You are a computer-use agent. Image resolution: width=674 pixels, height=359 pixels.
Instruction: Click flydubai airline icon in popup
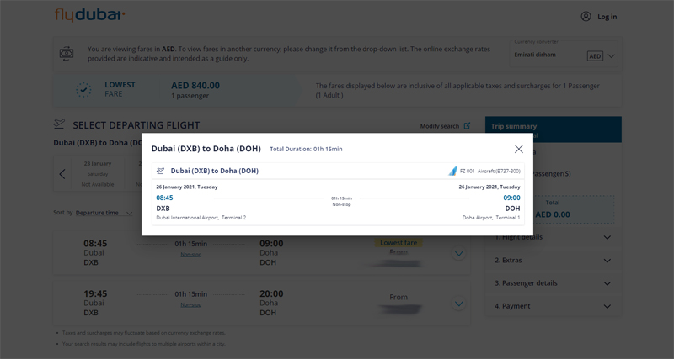click(x=453, y=171)
